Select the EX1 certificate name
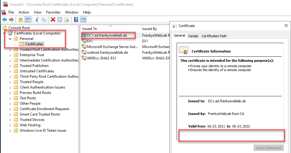 [90, 41]
